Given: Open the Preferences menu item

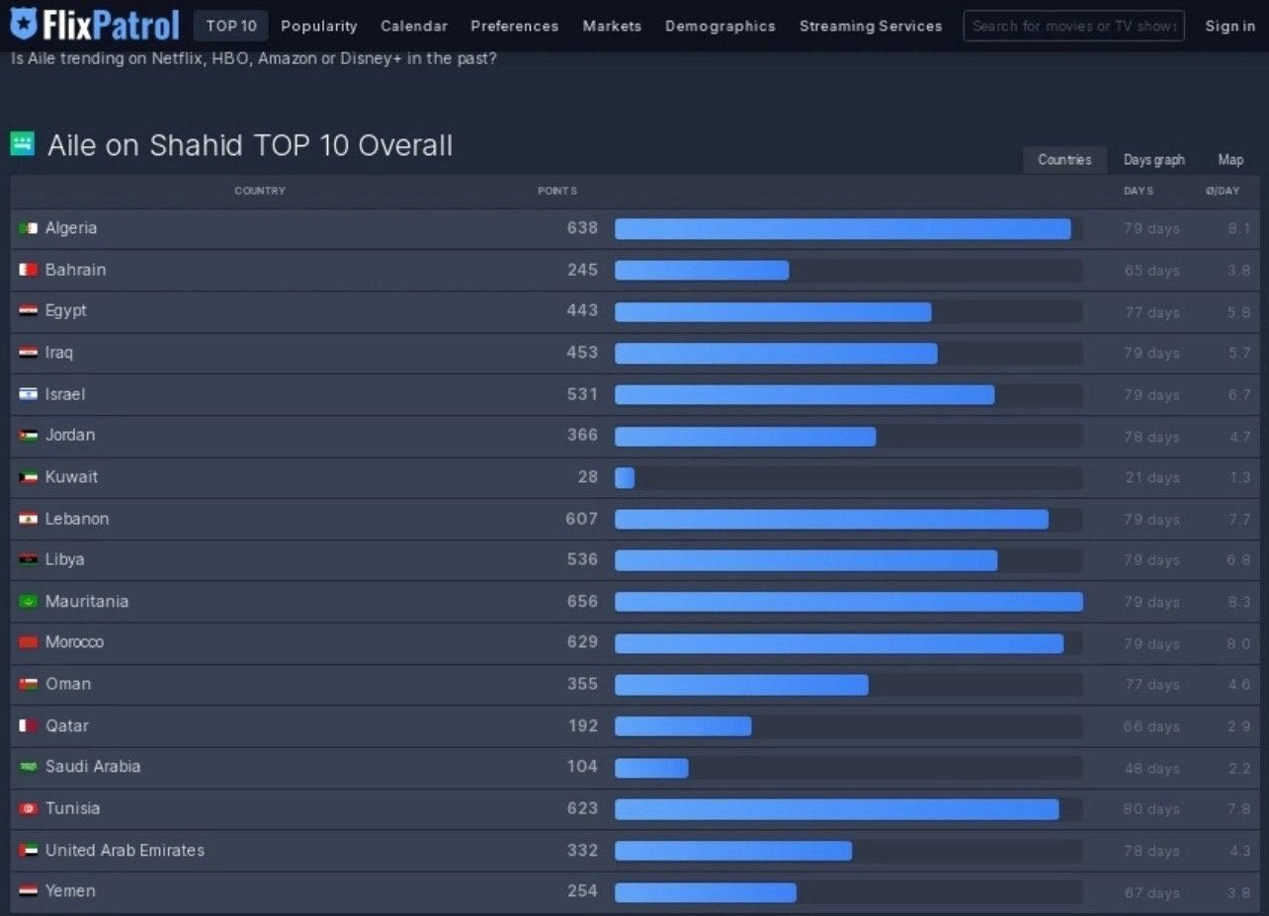Looking at the screenshot, I should click(514, 26).
